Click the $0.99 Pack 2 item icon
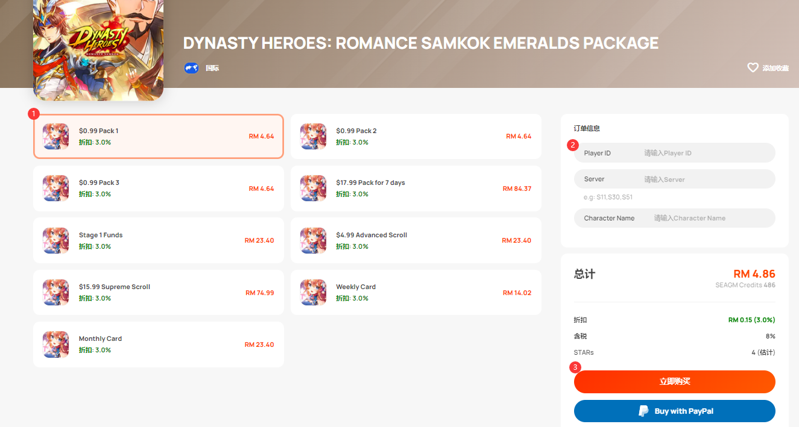The width and height of the screenshot is (799, 427). (x=313, y=136)
